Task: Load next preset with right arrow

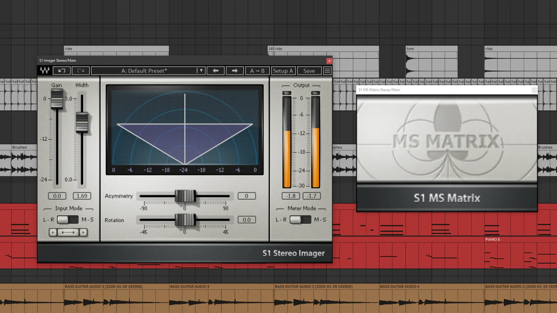Action: [x=235, y=71]
